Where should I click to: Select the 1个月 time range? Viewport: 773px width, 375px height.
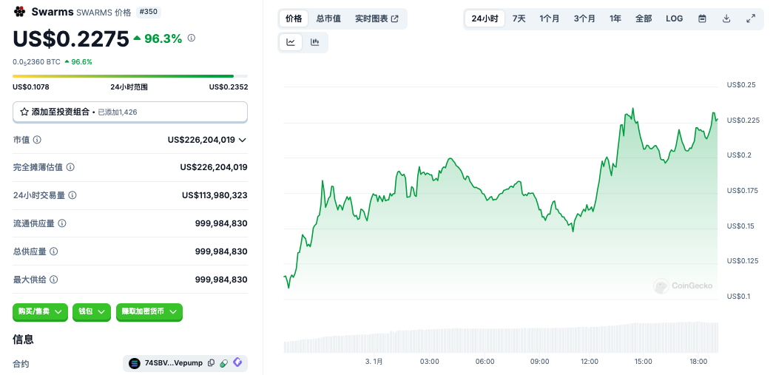[549, 18]
